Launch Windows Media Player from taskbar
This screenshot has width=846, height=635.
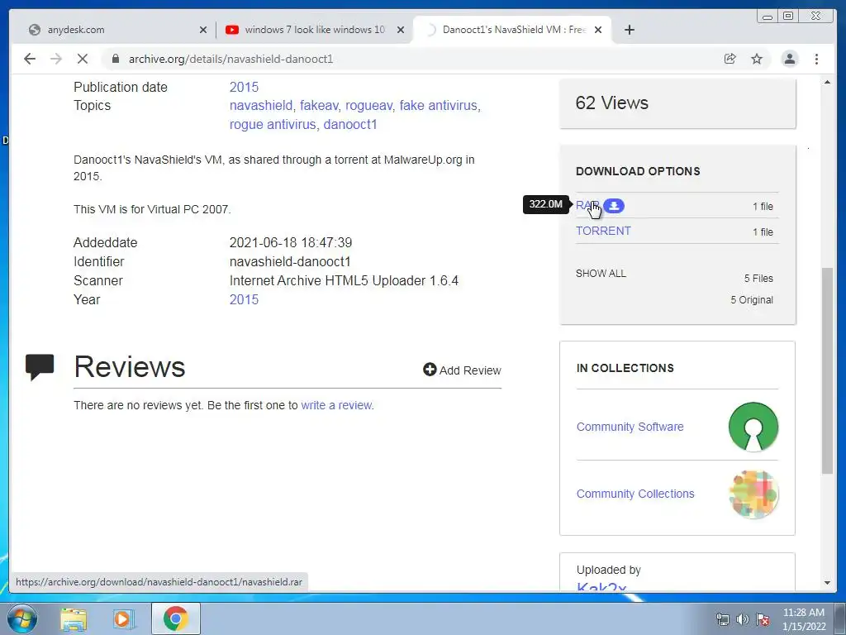[x=124, y=618]
